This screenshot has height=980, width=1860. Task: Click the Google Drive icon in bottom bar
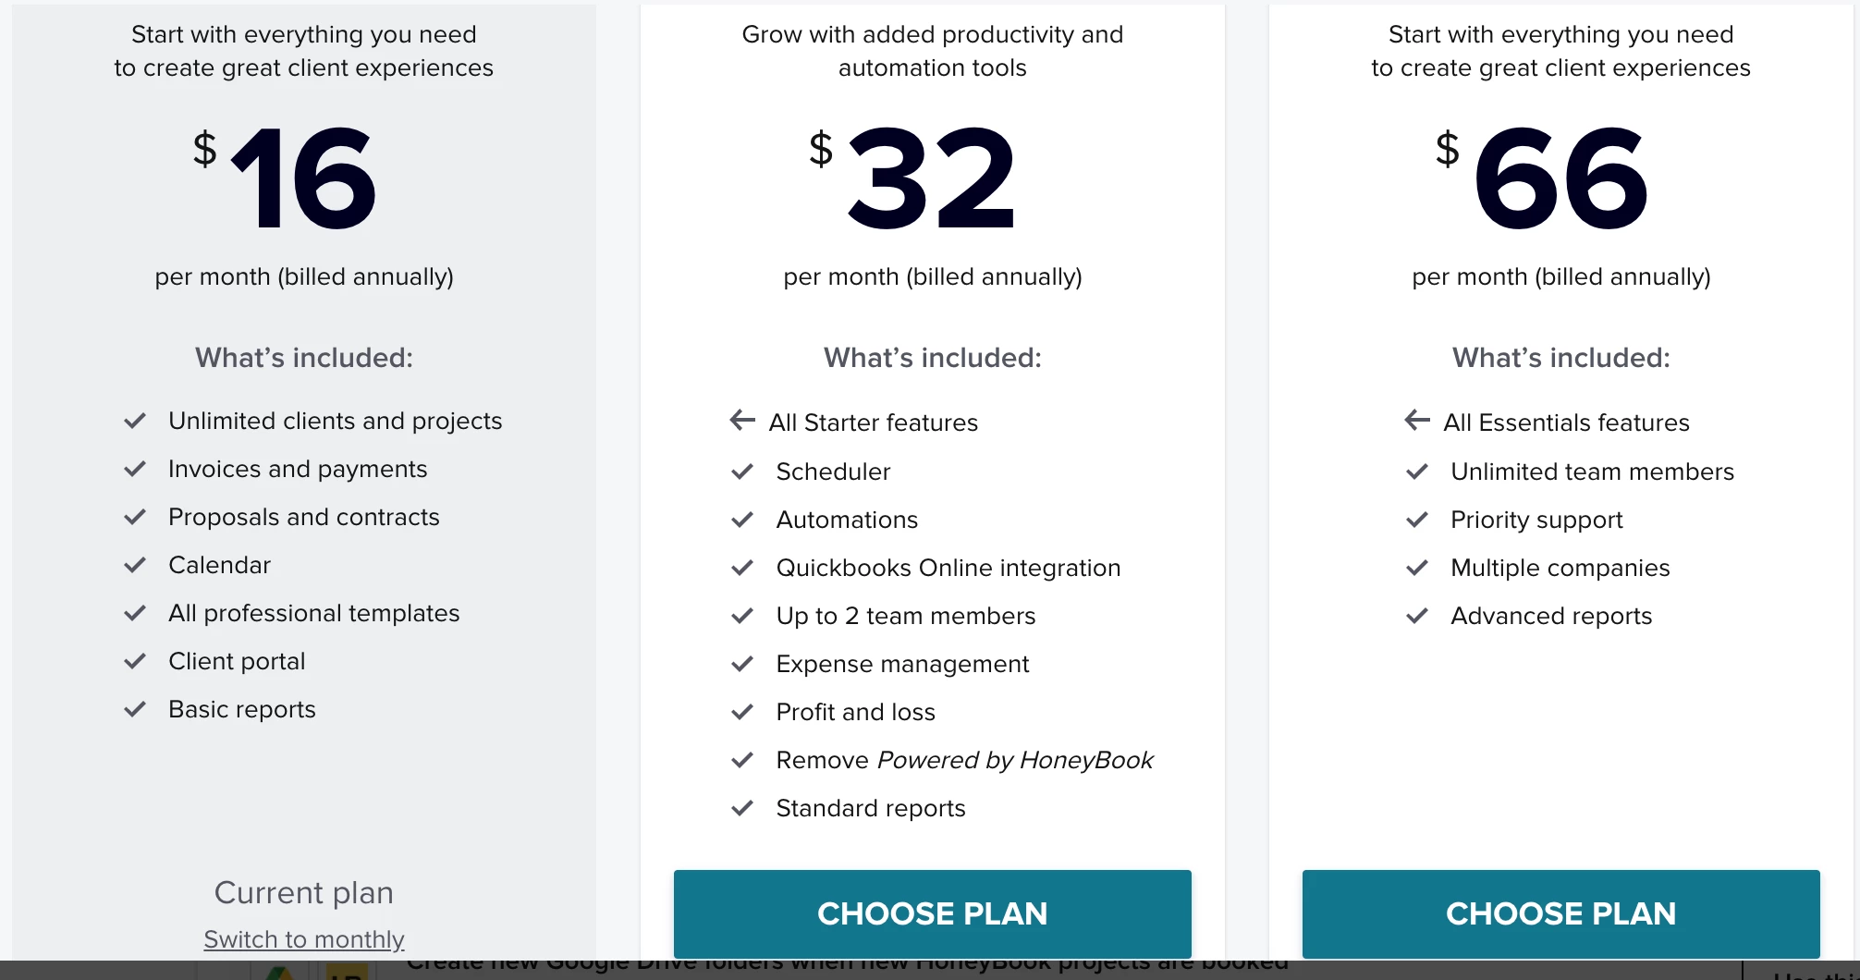pyautogui.click(x=280, y=973)
